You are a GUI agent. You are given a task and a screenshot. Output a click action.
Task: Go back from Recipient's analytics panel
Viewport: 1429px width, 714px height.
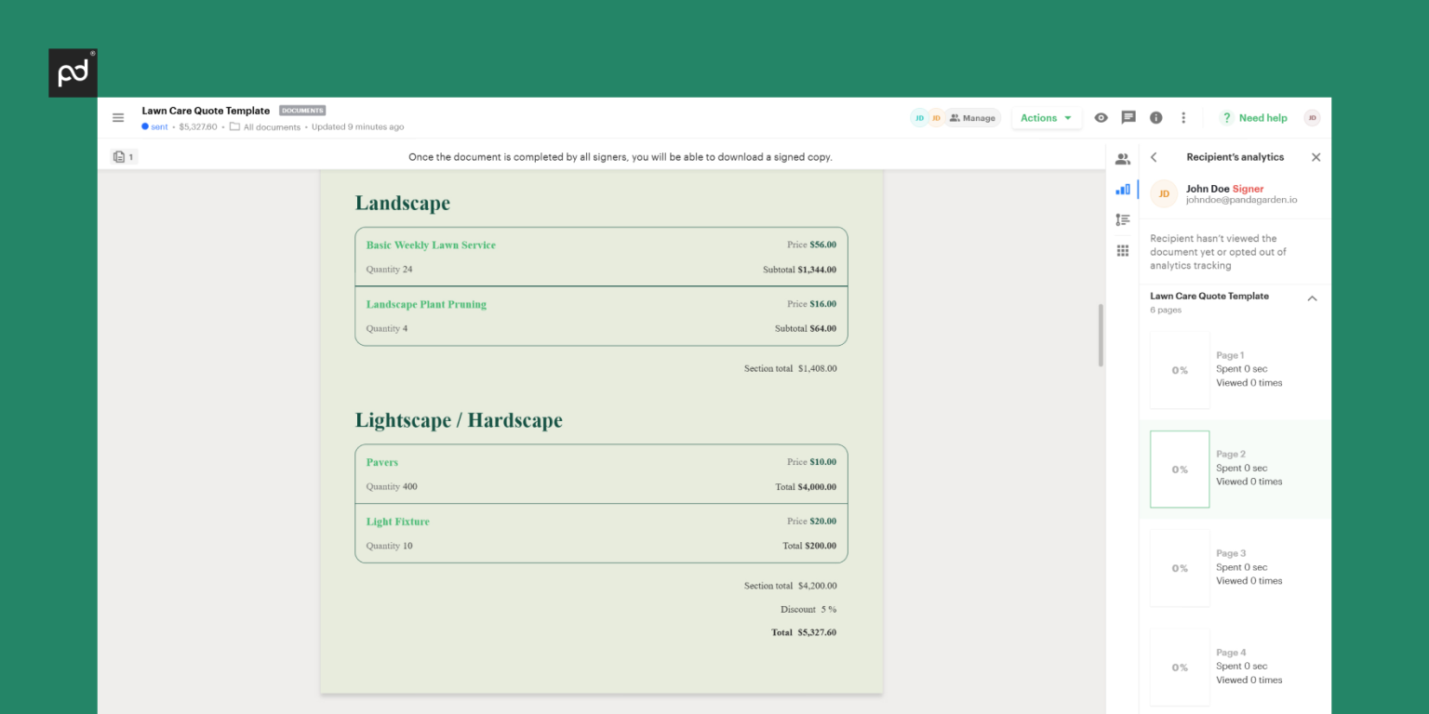[1154, 158]
